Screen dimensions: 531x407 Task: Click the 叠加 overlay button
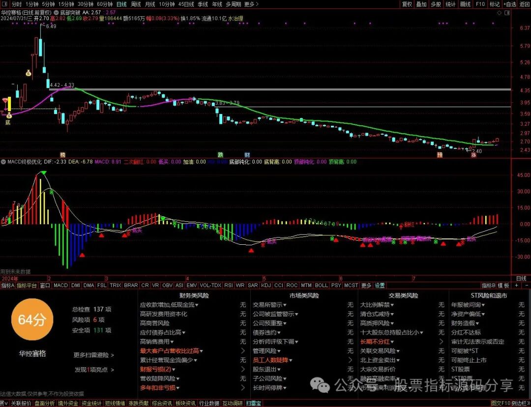[x=421, y=4]
